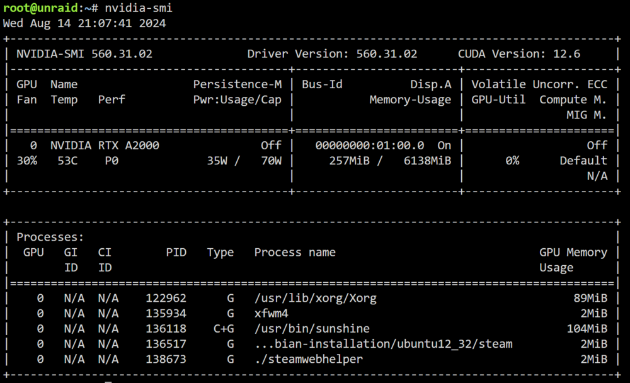Click the NVIDIA RTX A2000 GPU name
Image resolution: width=630 pixels, height=383 pixels.
coord(105,146)
